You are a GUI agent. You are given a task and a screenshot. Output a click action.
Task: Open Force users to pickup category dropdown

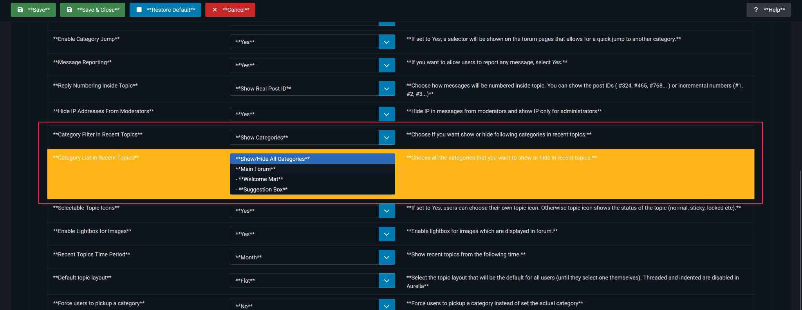[x=387, y=305]
